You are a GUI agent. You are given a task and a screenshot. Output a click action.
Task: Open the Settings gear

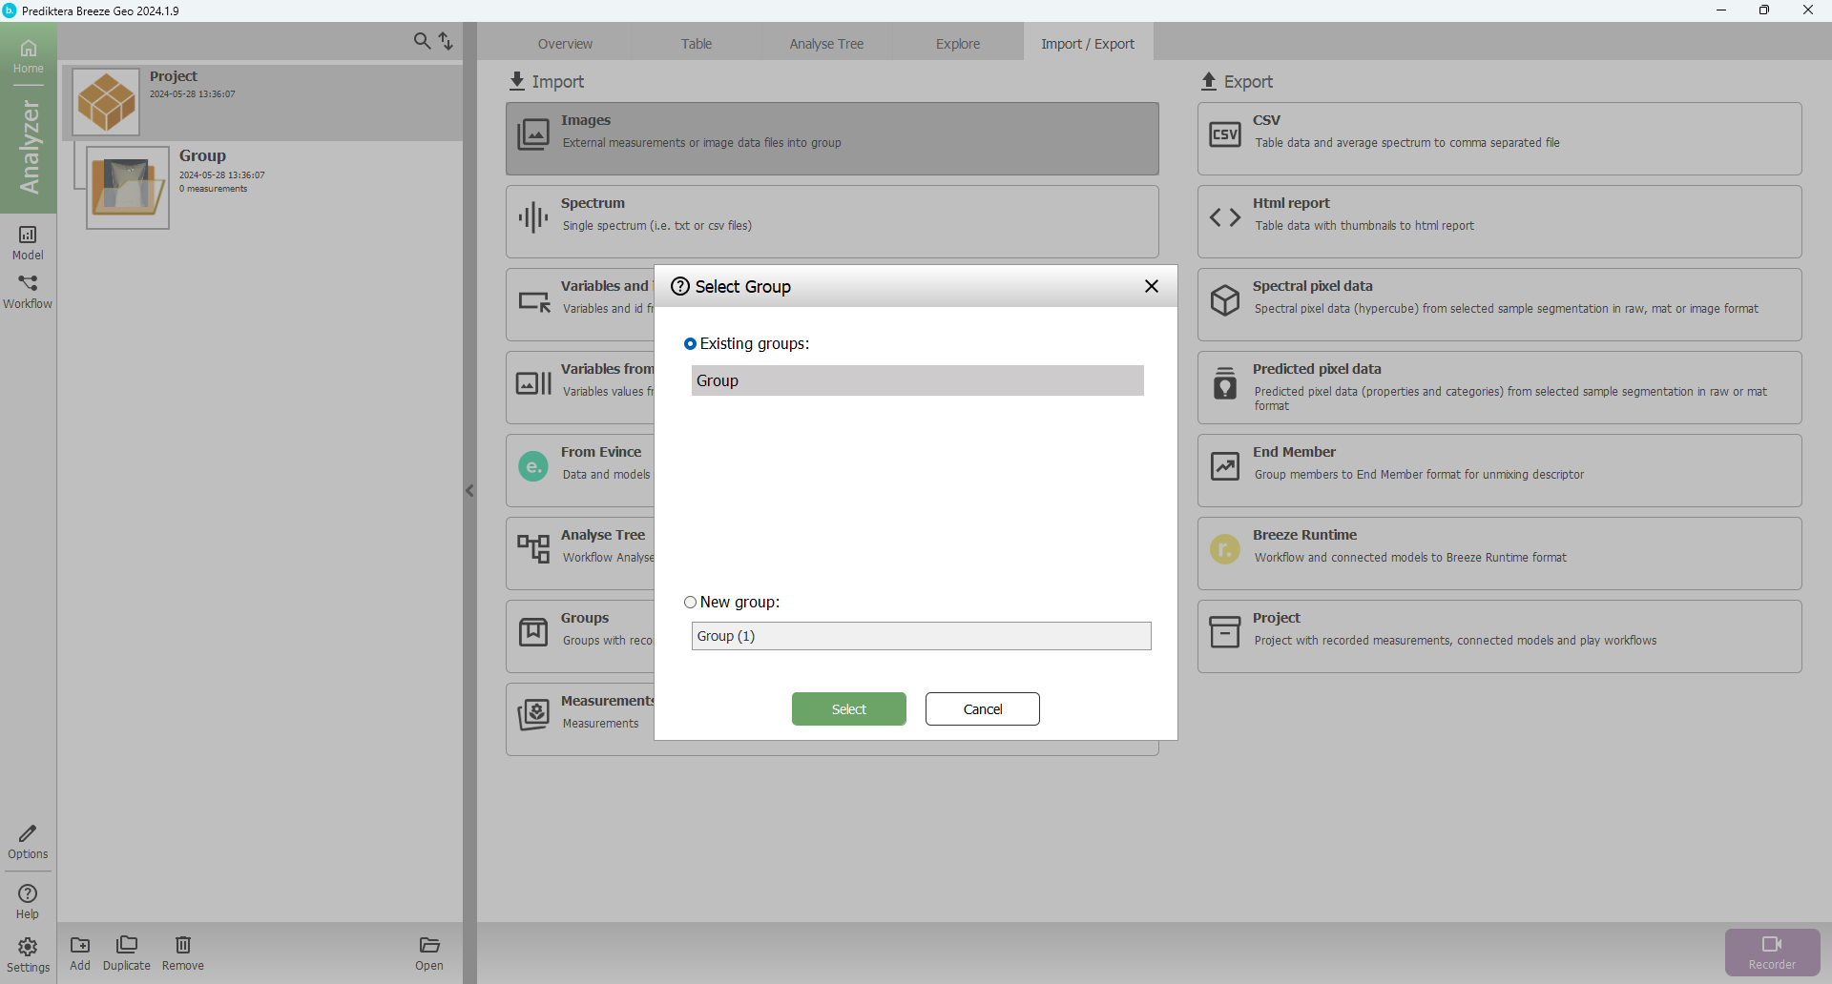pos(28,953)
